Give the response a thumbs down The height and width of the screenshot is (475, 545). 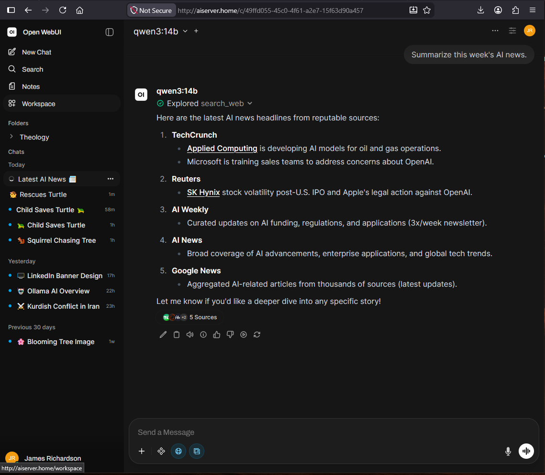230,335
